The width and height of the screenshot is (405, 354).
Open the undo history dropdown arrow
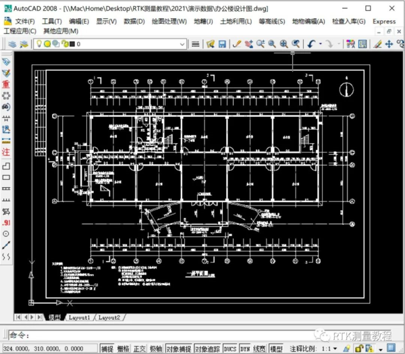point(320,44)
